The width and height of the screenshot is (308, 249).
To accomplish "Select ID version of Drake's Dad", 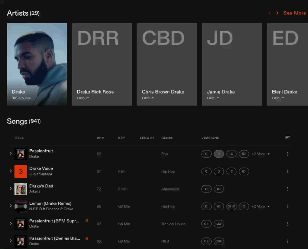I will (x=219, y=189).
